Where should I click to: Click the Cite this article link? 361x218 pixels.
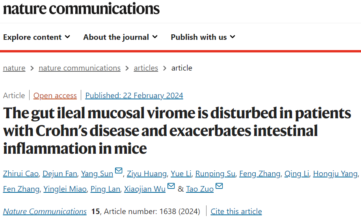point(236,211)
